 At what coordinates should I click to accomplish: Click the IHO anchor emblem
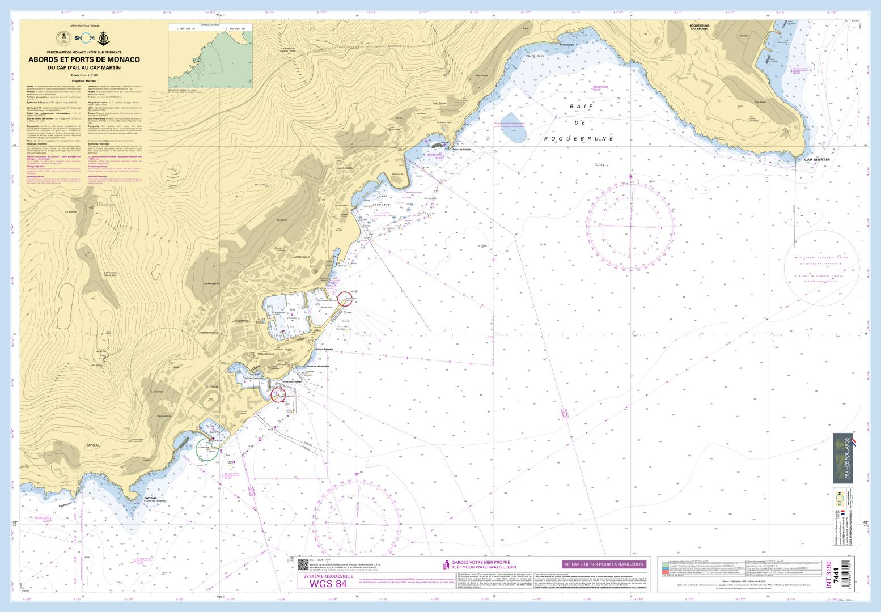pos(103,38)
